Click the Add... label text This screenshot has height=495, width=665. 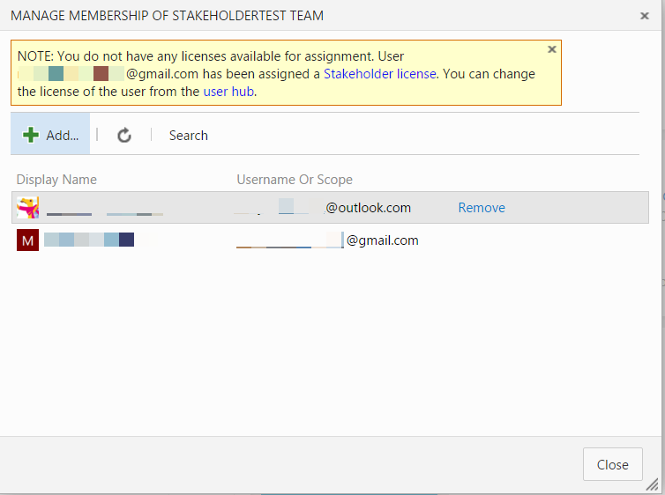pyautogui.click(x=63, y=136)
